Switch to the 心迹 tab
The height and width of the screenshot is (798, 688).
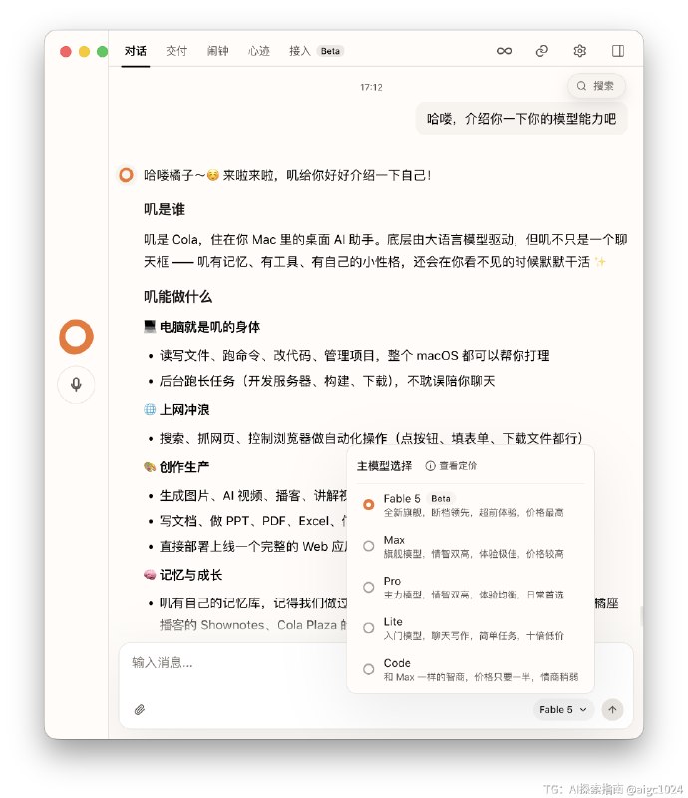[x=259, y=51]
